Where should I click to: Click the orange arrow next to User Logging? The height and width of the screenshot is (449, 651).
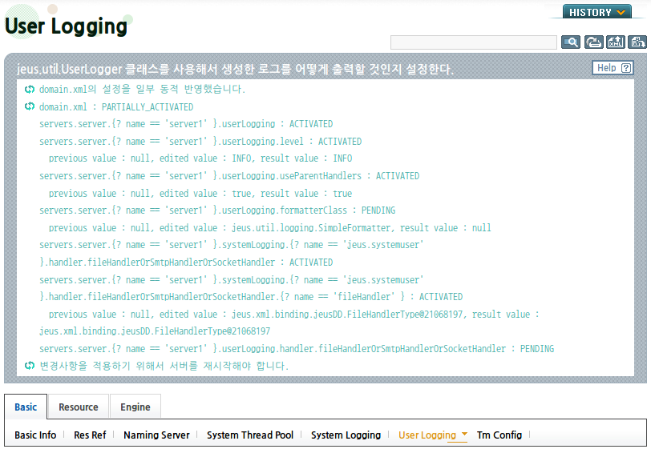pos(464,434)
